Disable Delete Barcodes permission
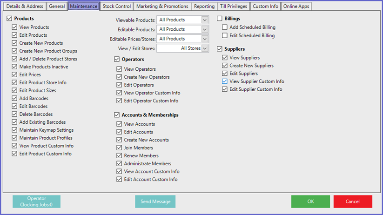This screenshot has width=383, height=215. 15,114
